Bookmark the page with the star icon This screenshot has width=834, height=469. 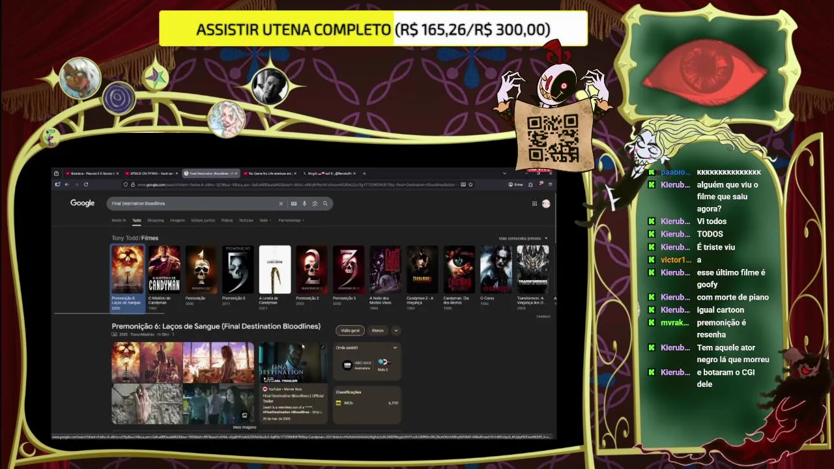pyautogui.click(x=470, y=184)
